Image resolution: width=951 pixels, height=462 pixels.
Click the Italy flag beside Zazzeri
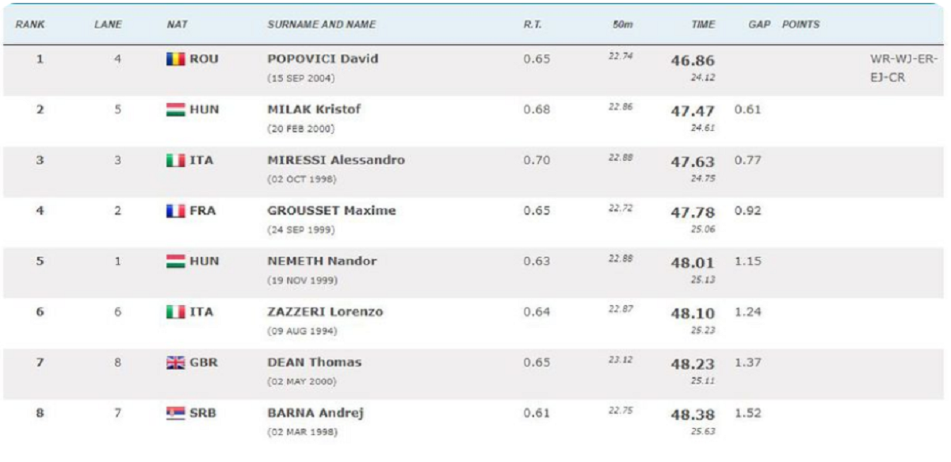coord(175,312)
